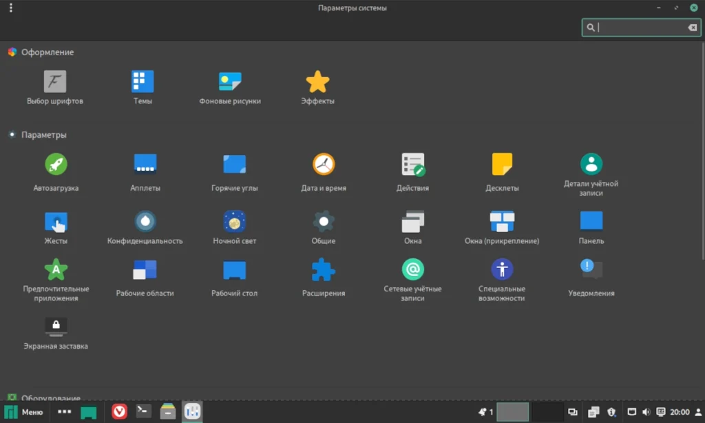Open the Апплеты applets settings
The image size is (705, 423).
pyautogui.click(x=145, y=173)
